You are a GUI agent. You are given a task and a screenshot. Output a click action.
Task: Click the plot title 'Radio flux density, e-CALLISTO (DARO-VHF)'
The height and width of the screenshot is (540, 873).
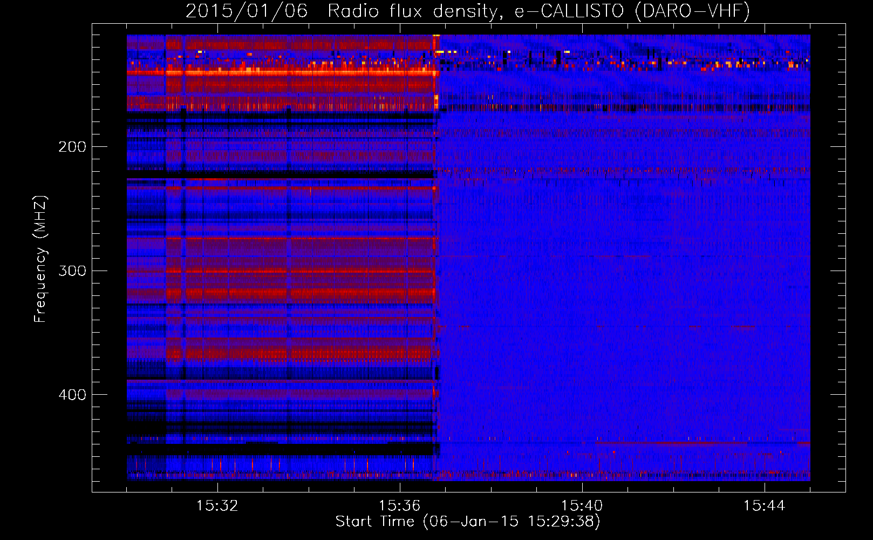(538, 11)
